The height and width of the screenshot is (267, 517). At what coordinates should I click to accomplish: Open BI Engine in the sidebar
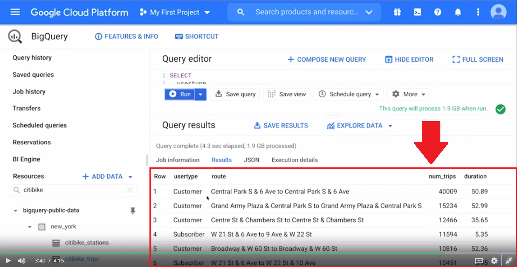click(26, 159)
